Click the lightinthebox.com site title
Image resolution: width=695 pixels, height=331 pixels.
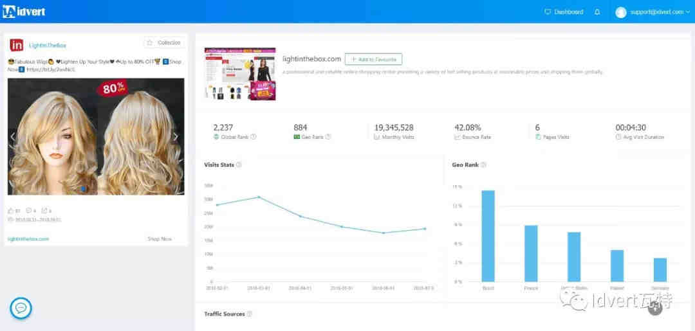pos(311,59)
